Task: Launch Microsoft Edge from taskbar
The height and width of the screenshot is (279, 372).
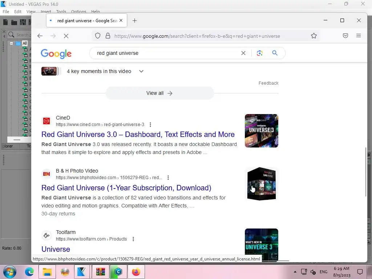Action: click(29, 272)
